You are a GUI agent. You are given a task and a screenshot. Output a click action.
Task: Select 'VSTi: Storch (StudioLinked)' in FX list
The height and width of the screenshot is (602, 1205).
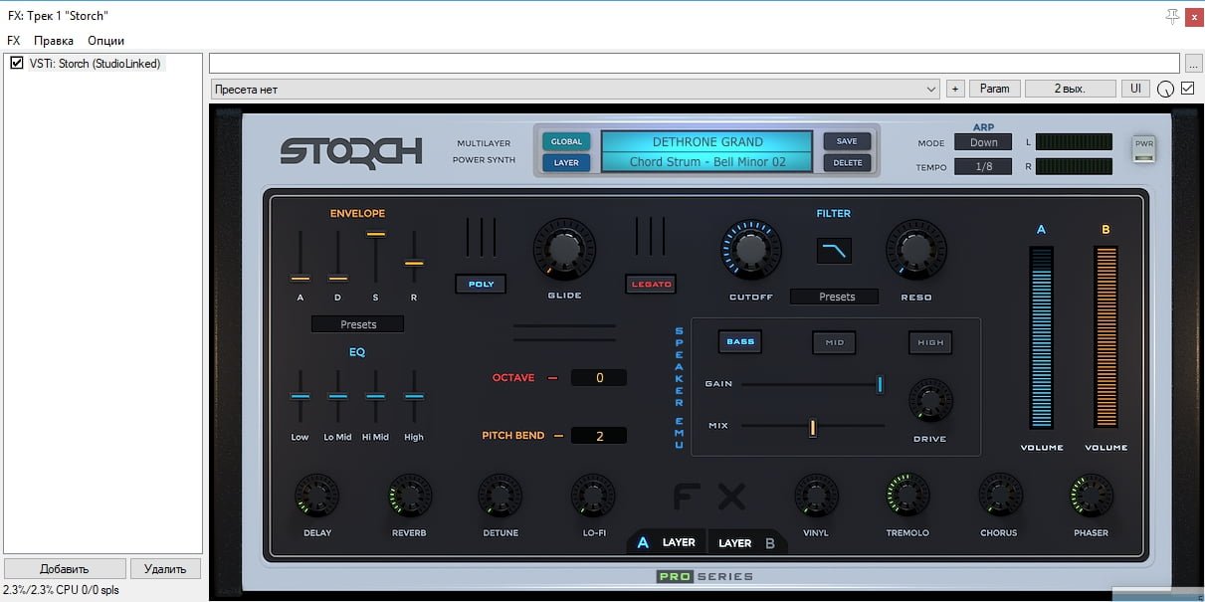(x=96, y=64)
